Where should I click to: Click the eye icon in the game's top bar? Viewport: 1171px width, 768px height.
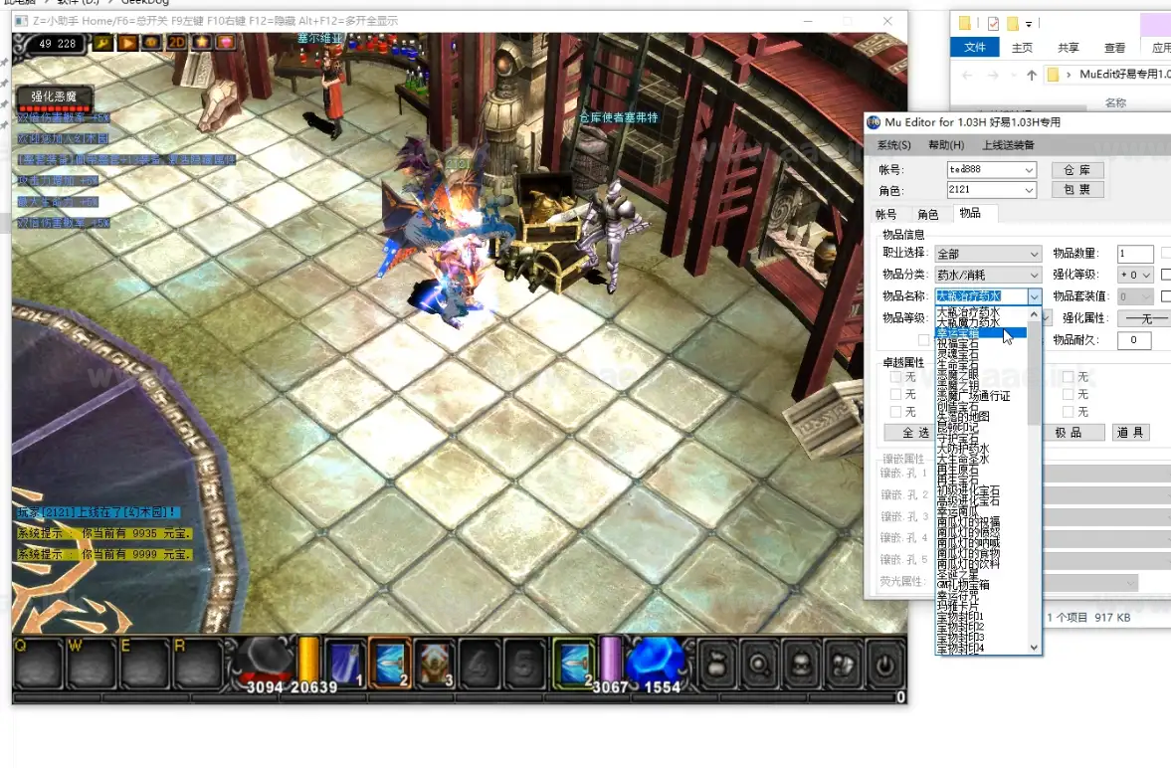(x=151, y=43)
